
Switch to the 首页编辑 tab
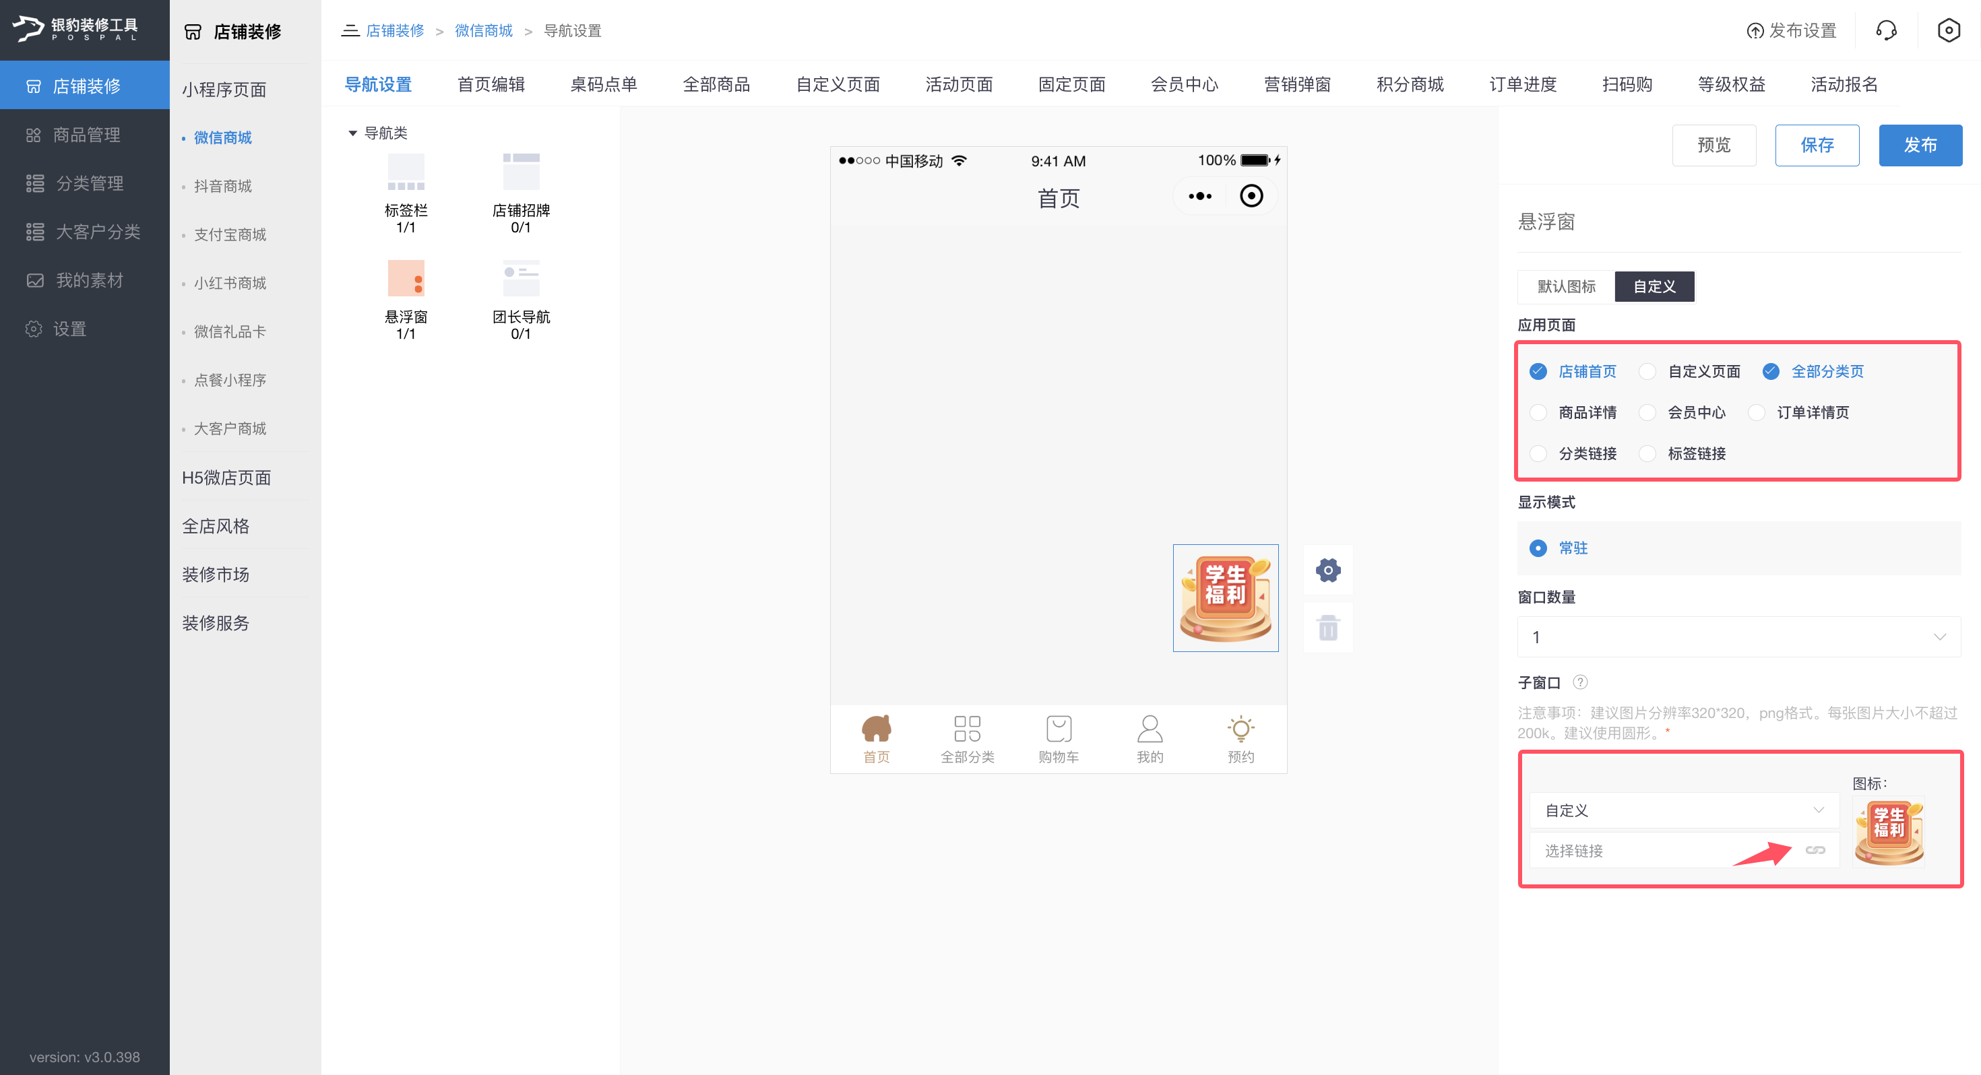491,85
